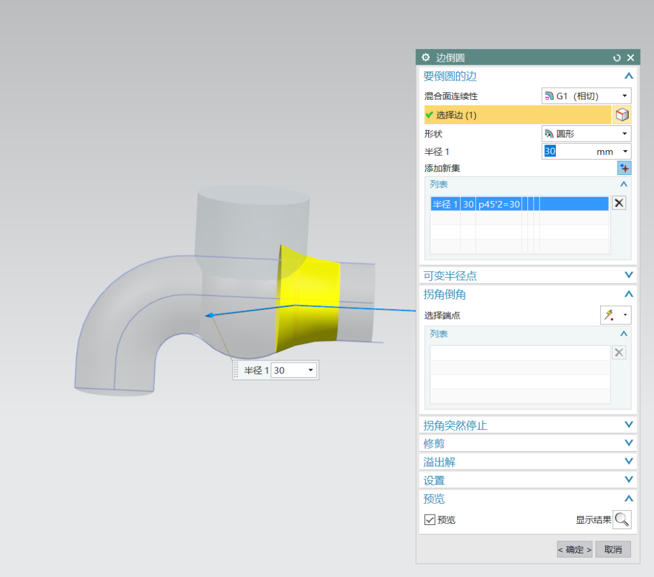
Task: Close the 边倒圆 dialog
Action: pyautogui.click(x=630, y=58)
